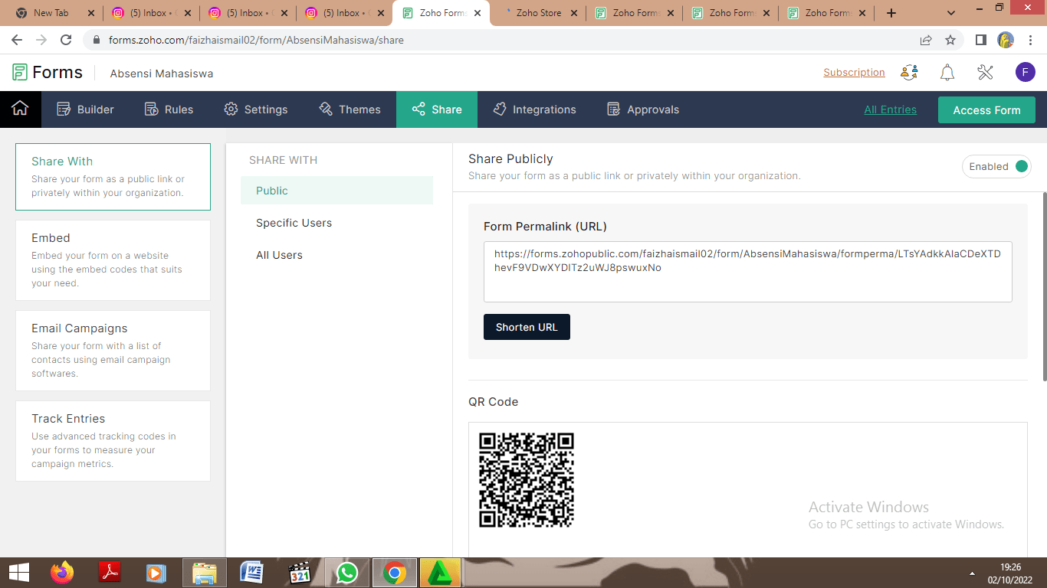Open the user profile avatar F

[1026, 73]
